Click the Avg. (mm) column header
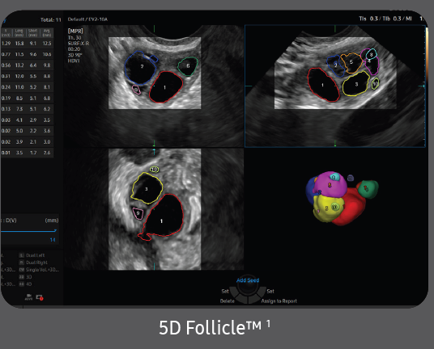 [x=47, y=33]
